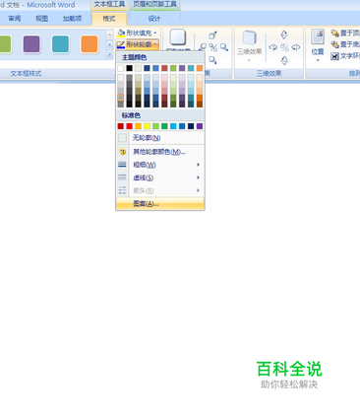Nudge shadow right icon
The height and width of the screenshot is (419, 360).
coord(224,47)
